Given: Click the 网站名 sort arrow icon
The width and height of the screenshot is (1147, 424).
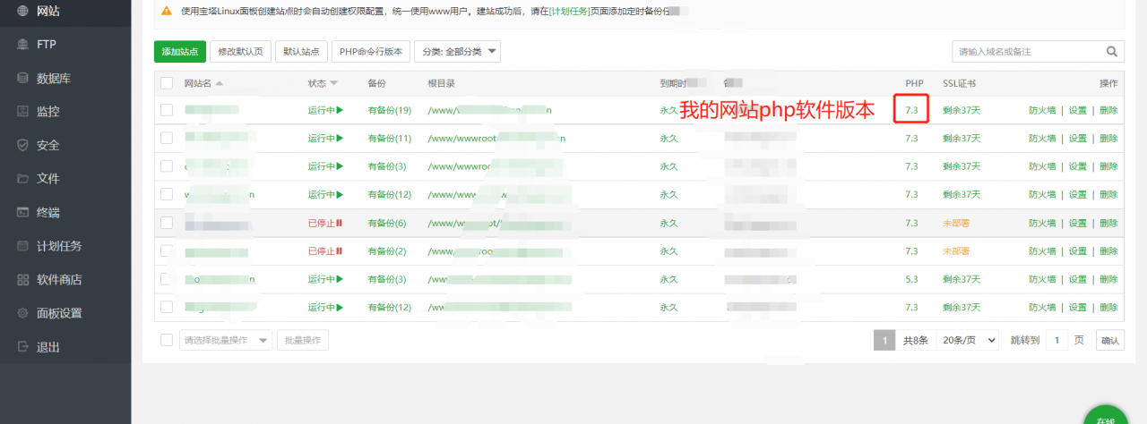Looking at the screenshot, I should (220, 83).
